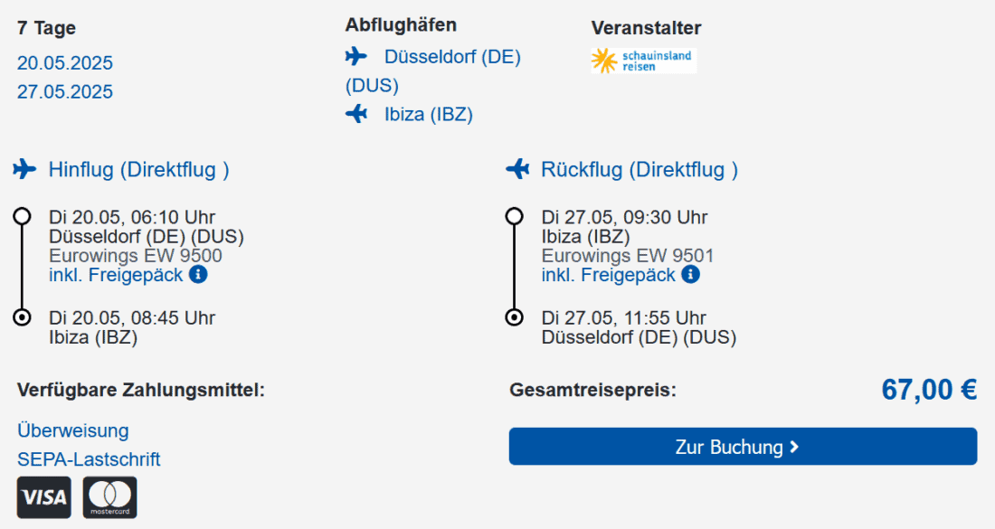995x529 pixels.
Task: Click the Hinflug (Direktflug) heading link
Action: [x=138, y=169]
